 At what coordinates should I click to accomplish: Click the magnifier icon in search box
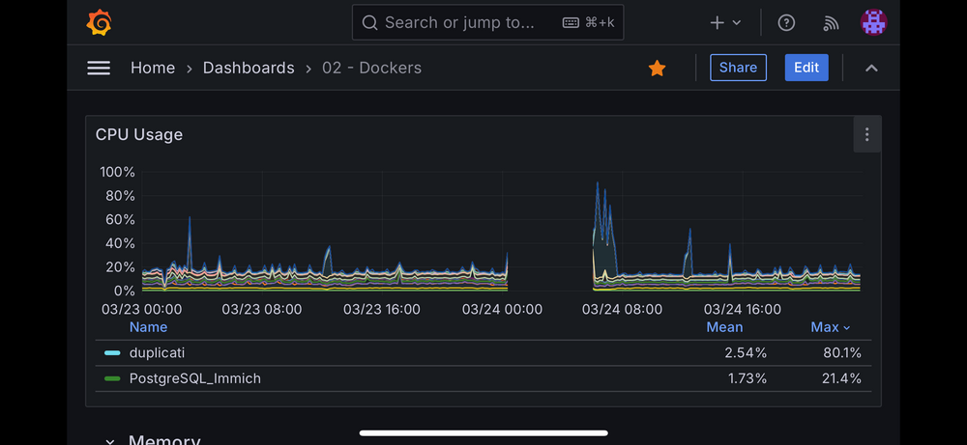pyautogui.click(x=369, y=23)
